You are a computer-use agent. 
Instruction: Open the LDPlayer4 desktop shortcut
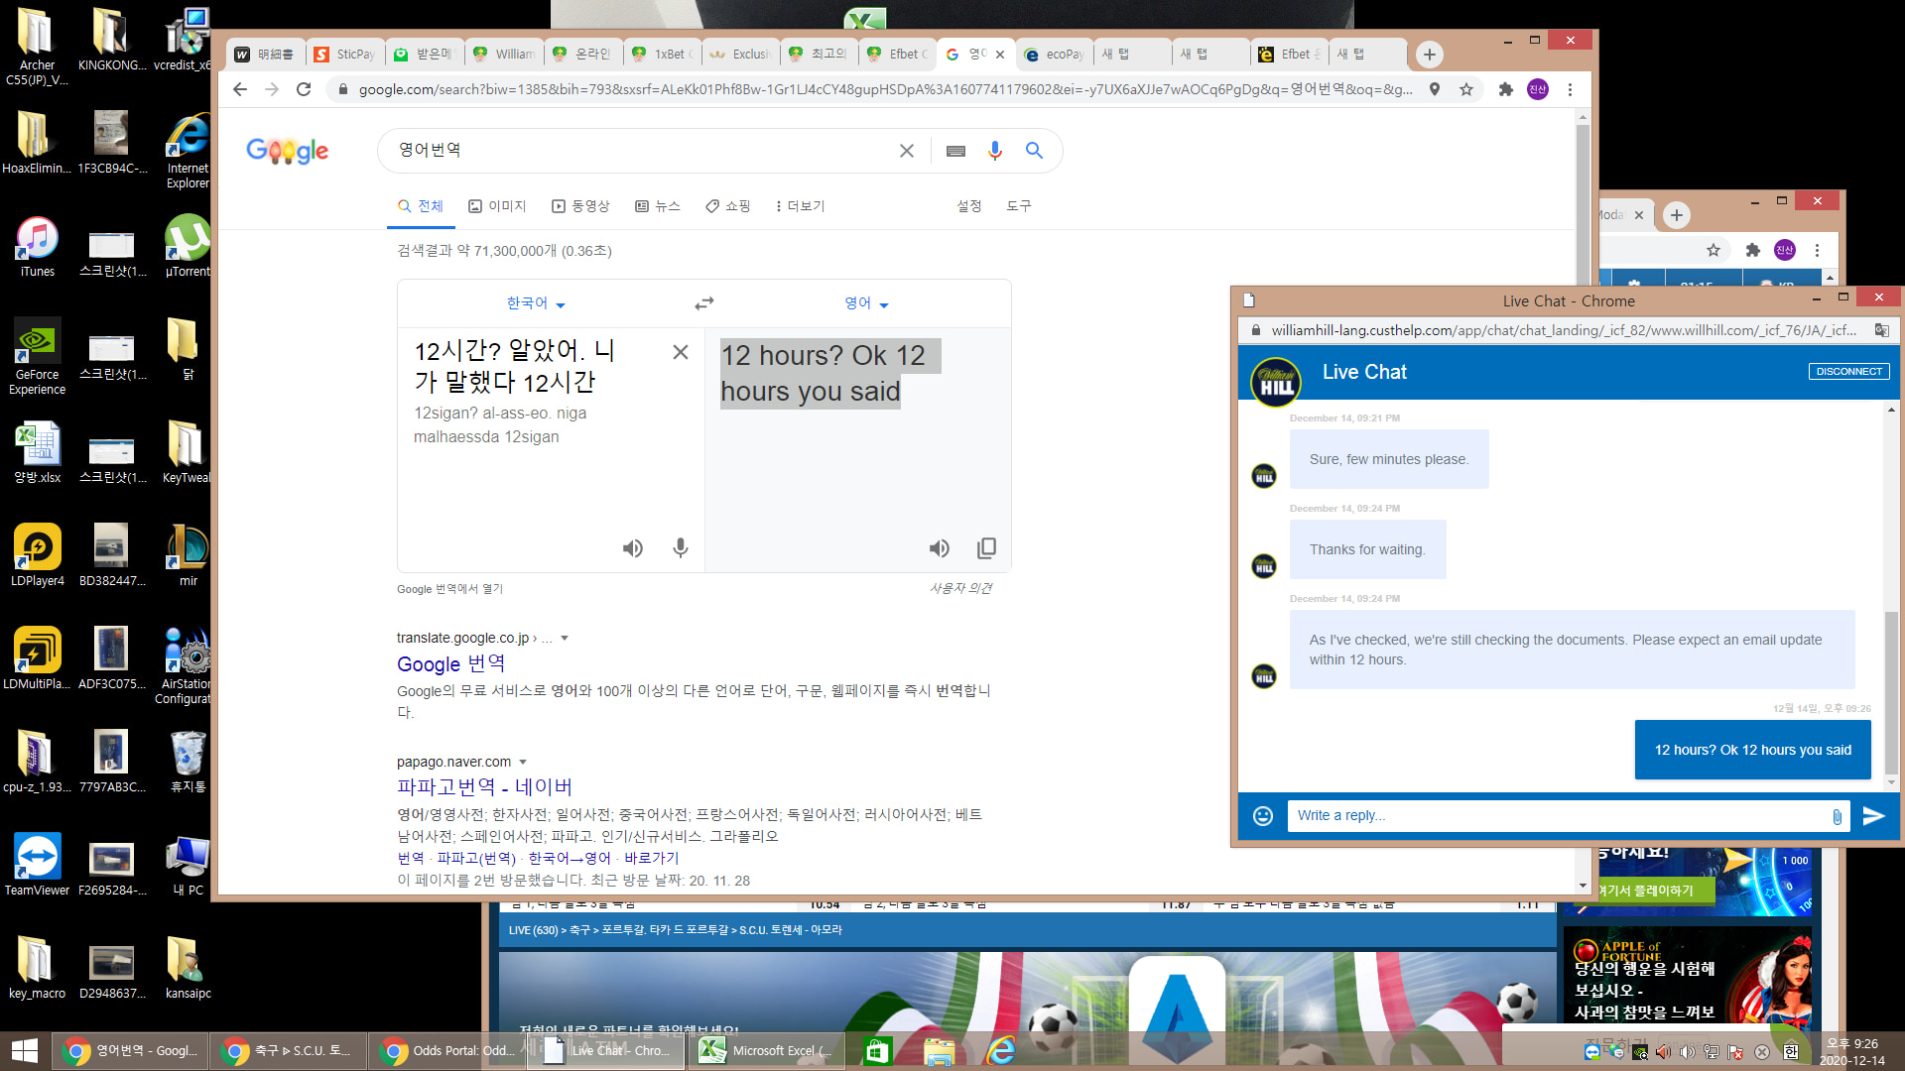click(x=37, y=555)
